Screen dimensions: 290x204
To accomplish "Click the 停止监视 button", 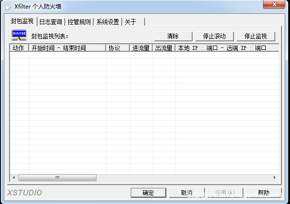I will [x=256, y=37].
